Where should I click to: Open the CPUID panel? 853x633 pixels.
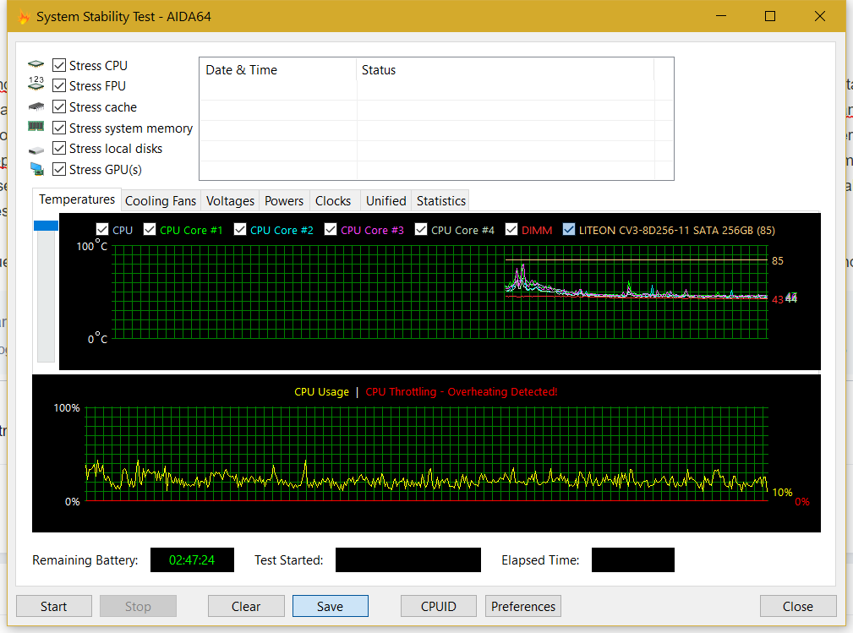[439, 606]
